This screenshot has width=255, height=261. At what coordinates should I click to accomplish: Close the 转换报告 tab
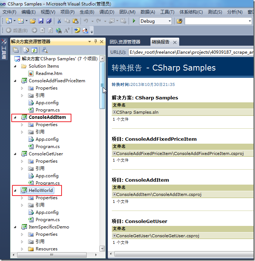click(x=175, y=42)
